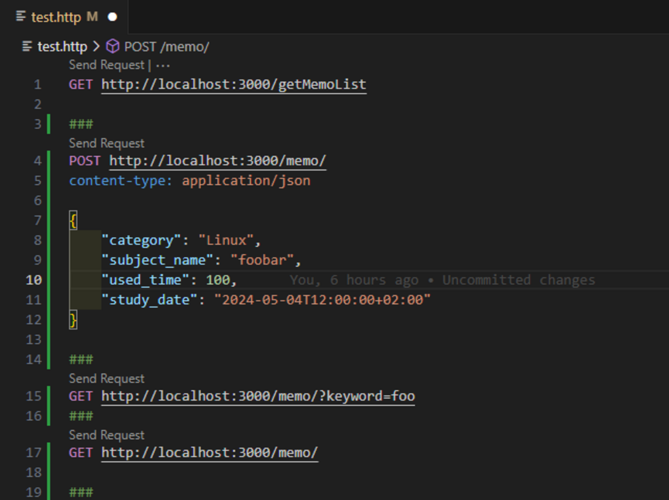Viewport: 669px width, 500px height.
Task: Open the POST localhost:3000/memo/ URL link
Action: [x=217, y=161]
